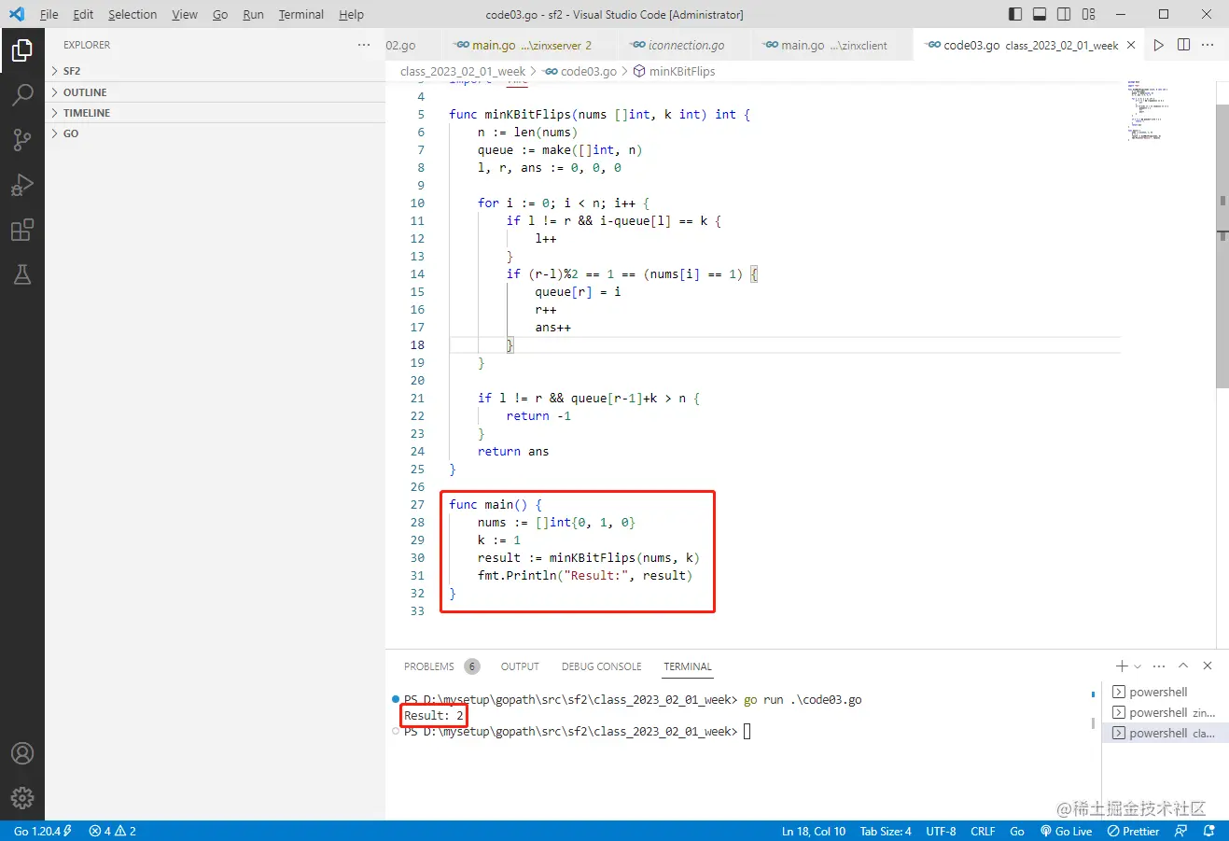This screenshot has width=1229, height=841.
Task: Split the editor to the right
Action: click(1183, 45)
